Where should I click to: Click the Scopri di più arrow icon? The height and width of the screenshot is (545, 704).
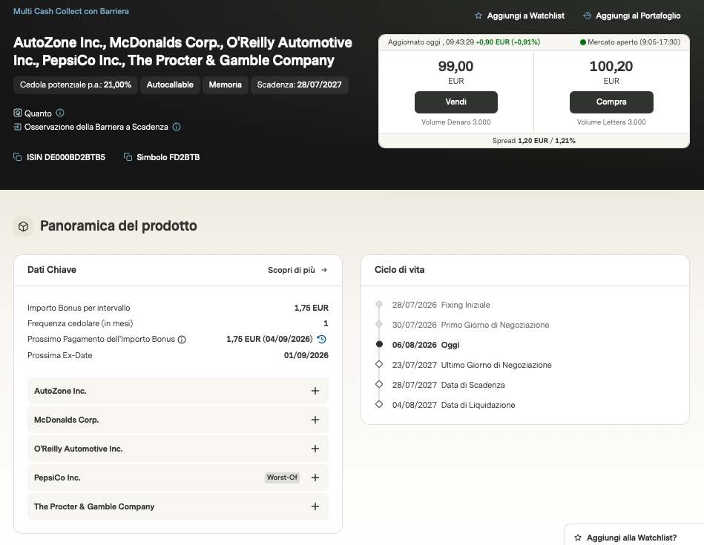[324, 270]
